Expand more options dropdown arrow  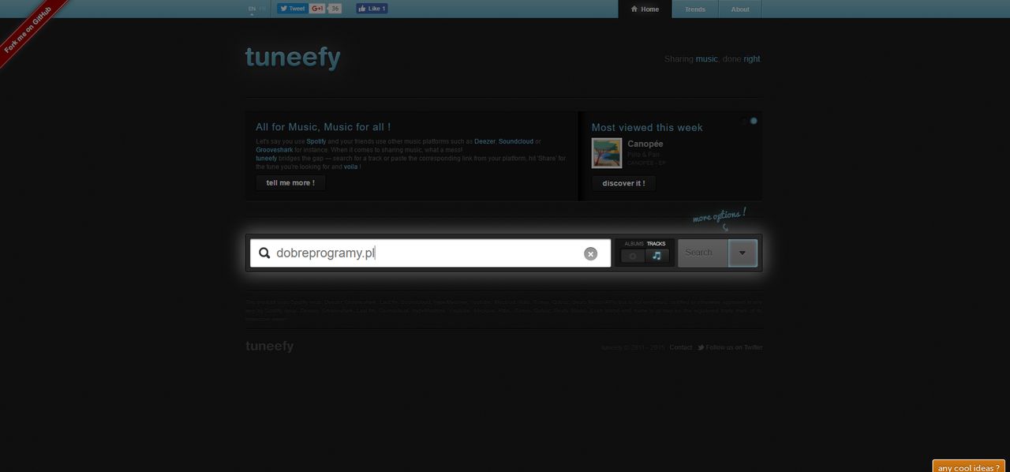point(743,253)
